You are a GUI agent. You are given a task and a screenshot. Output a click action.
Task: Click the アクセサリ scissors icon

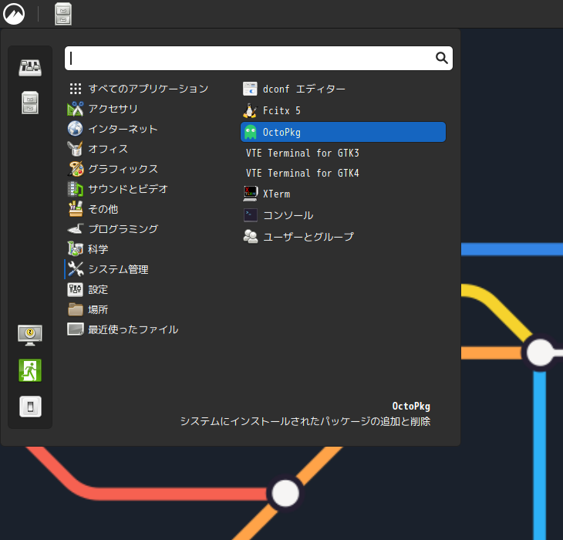[x=76, y=109]
